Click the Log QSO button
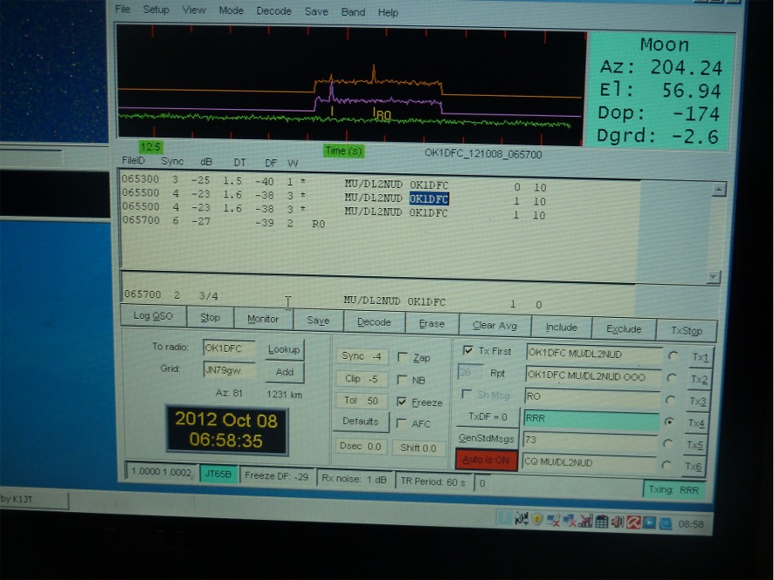774x580 pixels. (x=154, y=316)
